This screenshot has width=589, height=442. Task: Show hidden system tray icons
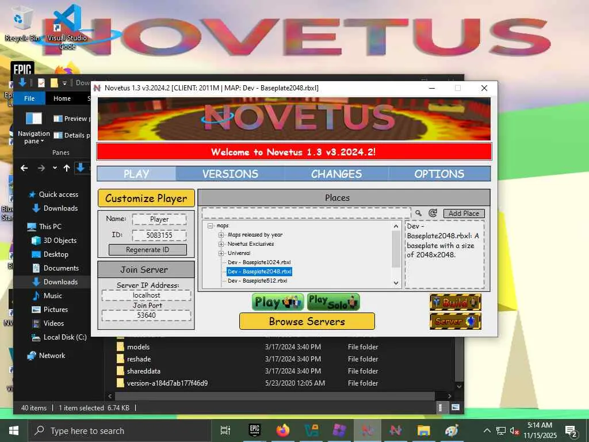tap(487, 431)
